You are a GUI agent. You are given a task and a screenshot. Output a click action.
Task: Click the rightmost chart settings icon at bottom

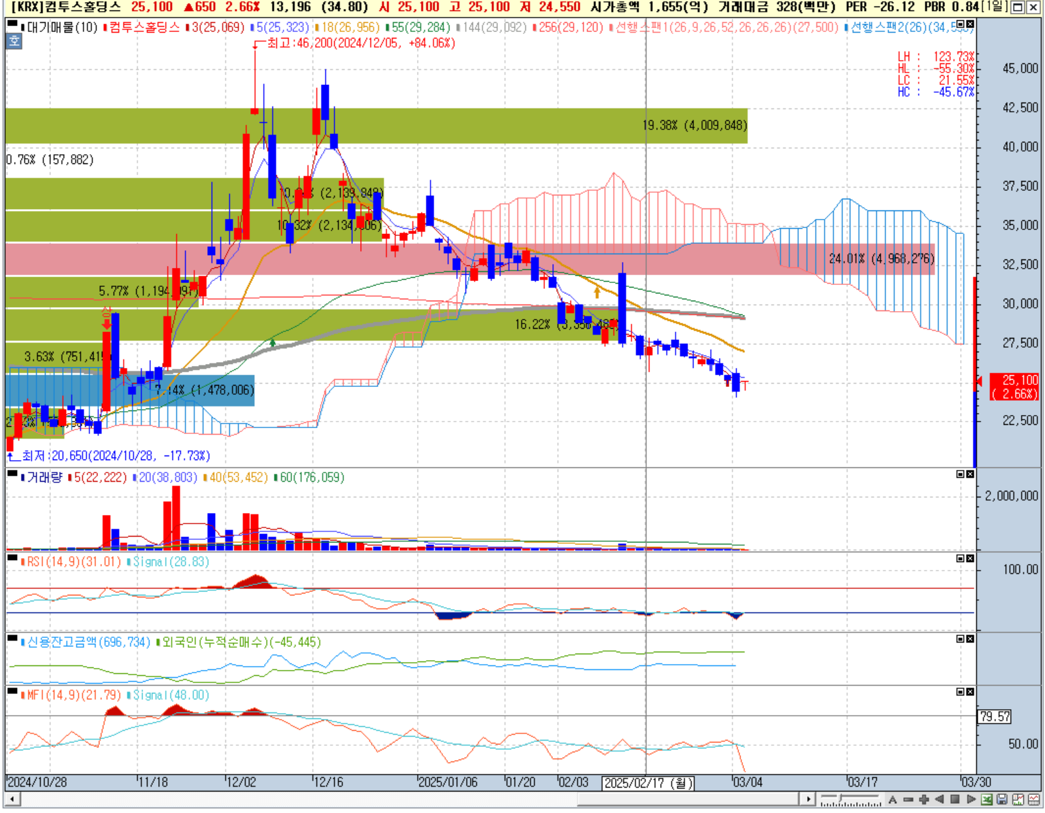(1034, 799)
